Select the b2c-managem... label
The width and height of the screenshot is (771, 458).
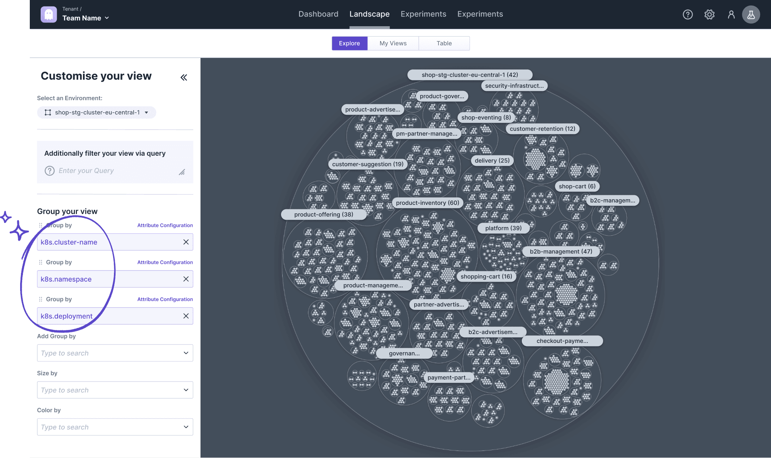pyautogui.click(x=612, y=200)
